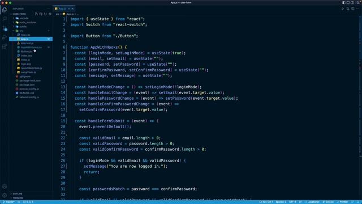Open explorer panel more actions menu
362x204 pixels.
(49, 8)
